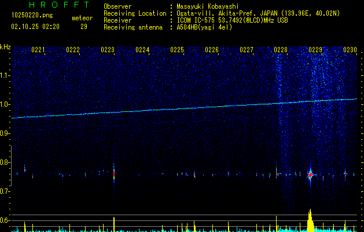The image size is (364, 232).
Task: Click the 0229 time marker
Action: tap(315, 50)
